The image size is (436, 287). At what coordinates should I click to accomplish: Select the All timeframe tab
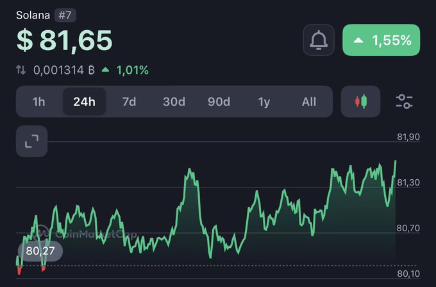pyautogui.click(x=309, y=101)
